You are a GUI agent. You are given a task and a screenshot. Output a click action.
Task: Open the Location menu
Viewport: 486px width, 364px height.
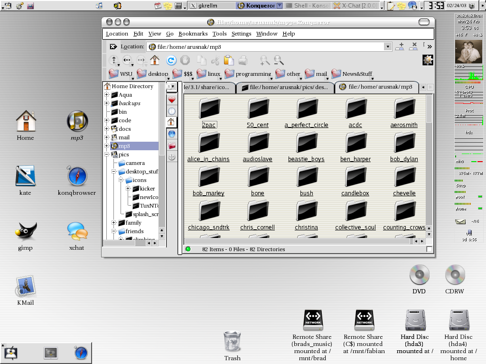pos(117,34)
